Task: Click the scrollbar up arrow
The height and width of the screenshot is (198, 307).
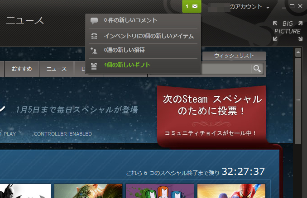Action: tap(298, 52)
